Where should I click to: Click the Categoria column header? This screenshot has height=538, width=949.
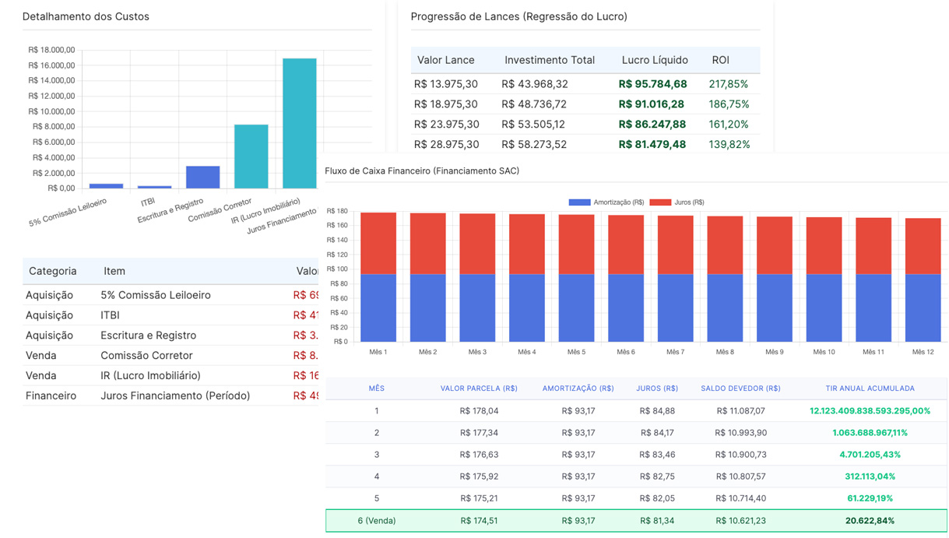[53, 271]
